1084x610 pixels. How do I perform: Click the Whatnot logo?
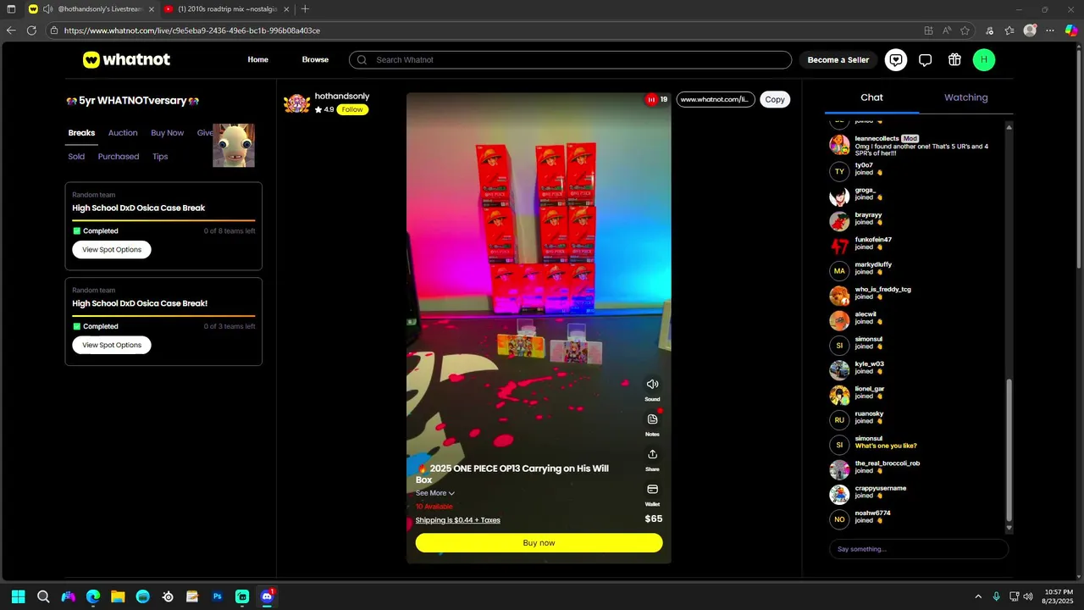click(126, 59)
